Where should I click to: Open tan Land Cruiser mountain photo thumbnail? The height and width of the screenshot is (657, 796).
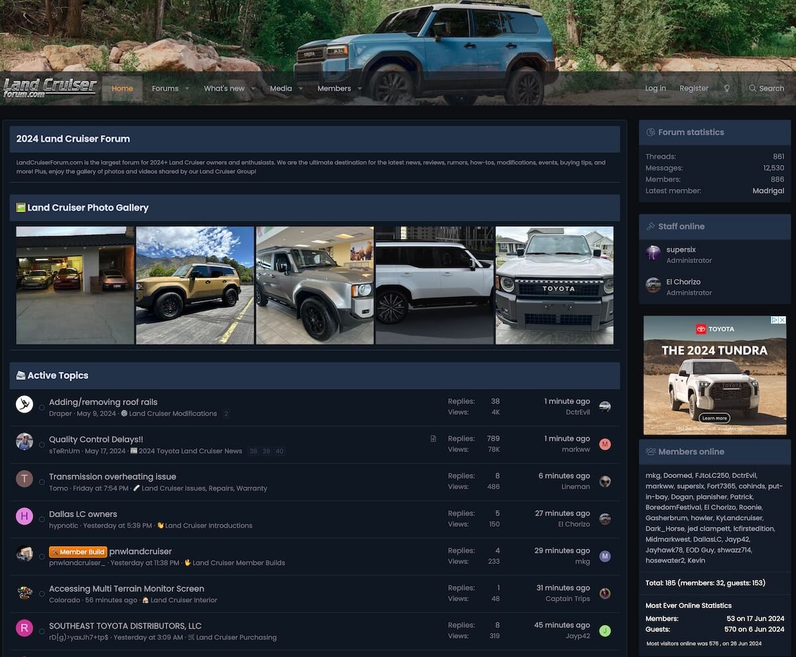point(195,285)
